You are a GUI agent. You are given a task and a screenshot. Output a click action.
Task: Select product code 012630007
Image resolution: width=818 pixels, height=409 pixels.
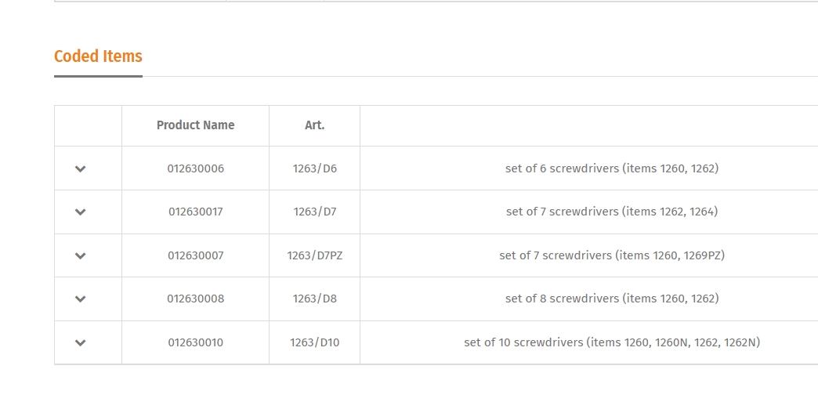(x=195, y=255)
